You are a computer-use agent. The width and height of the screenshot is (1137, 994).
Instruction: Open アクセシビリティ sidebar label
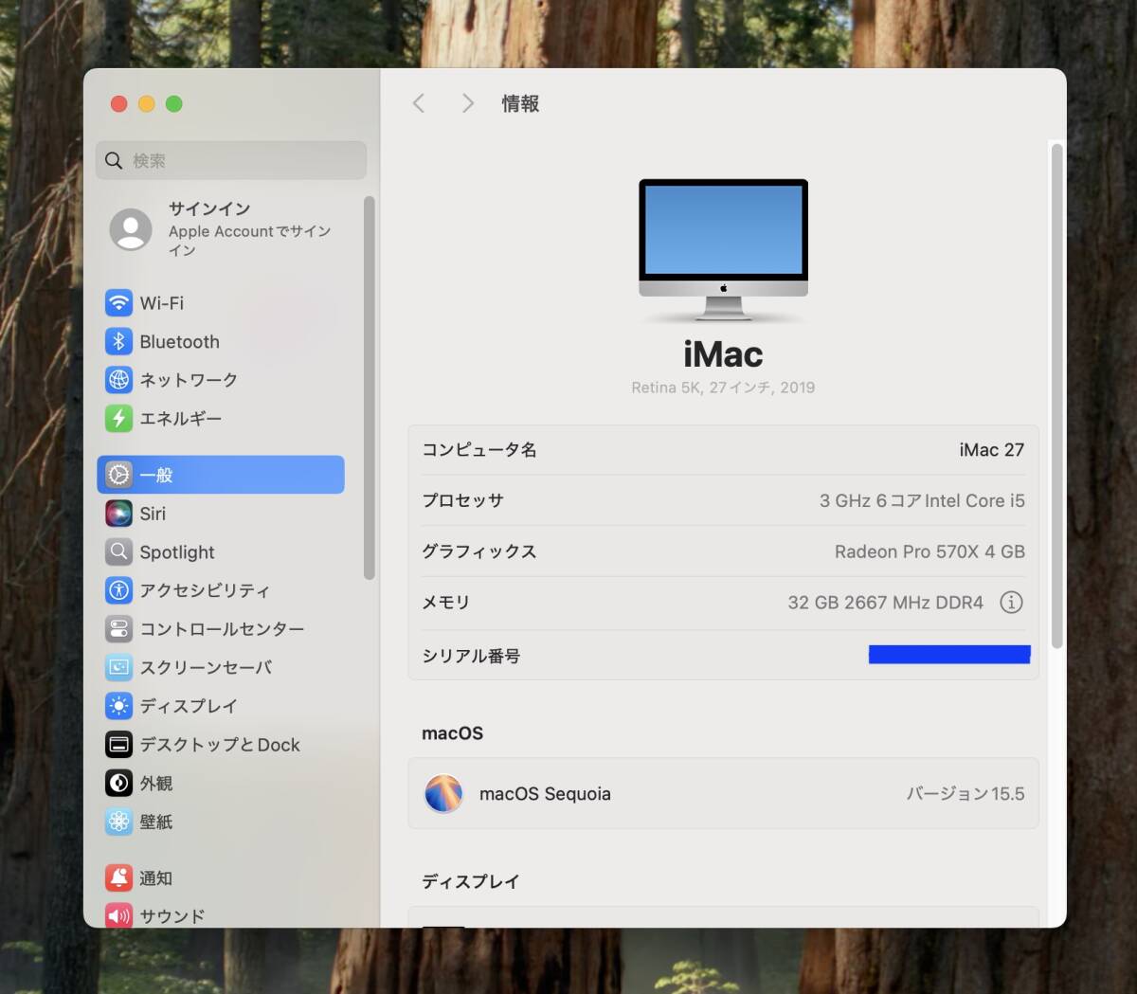tap(205, 590)
